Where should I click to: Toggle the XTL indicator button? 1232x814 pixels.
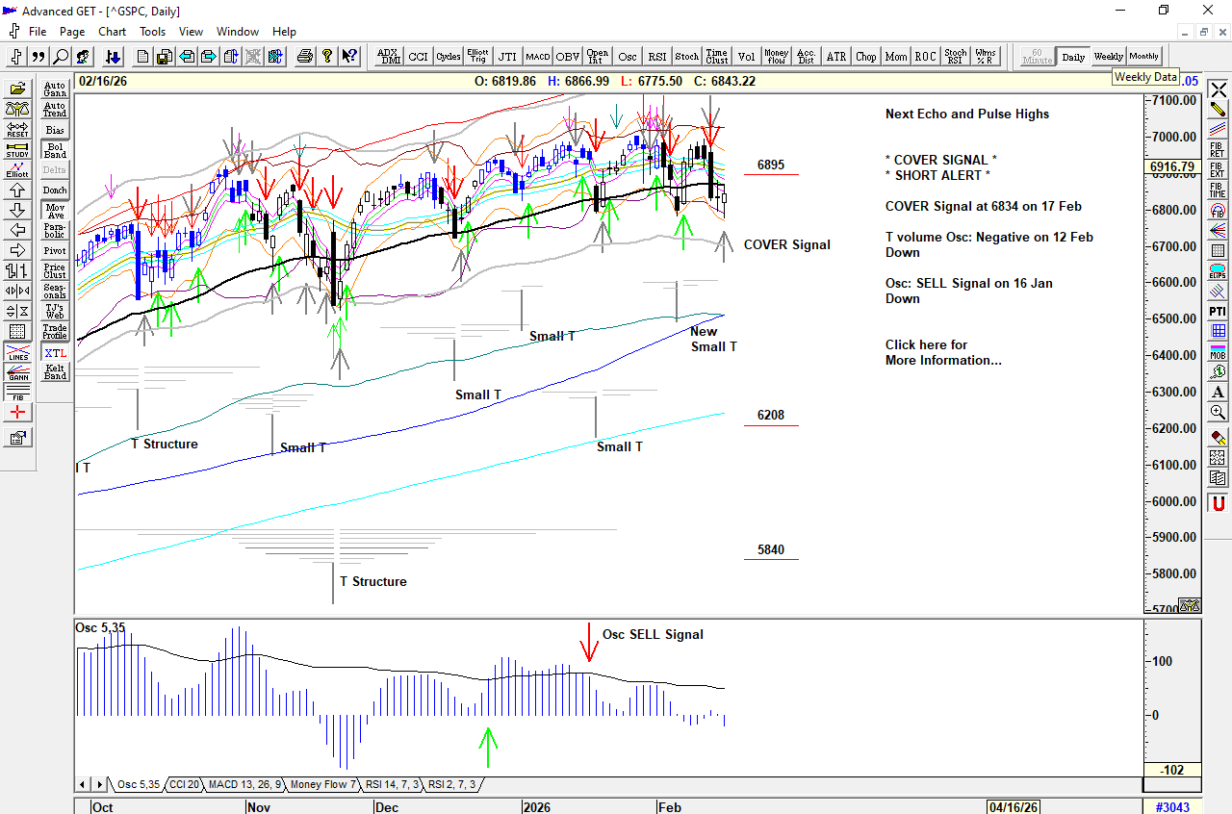tap(55, 353)
